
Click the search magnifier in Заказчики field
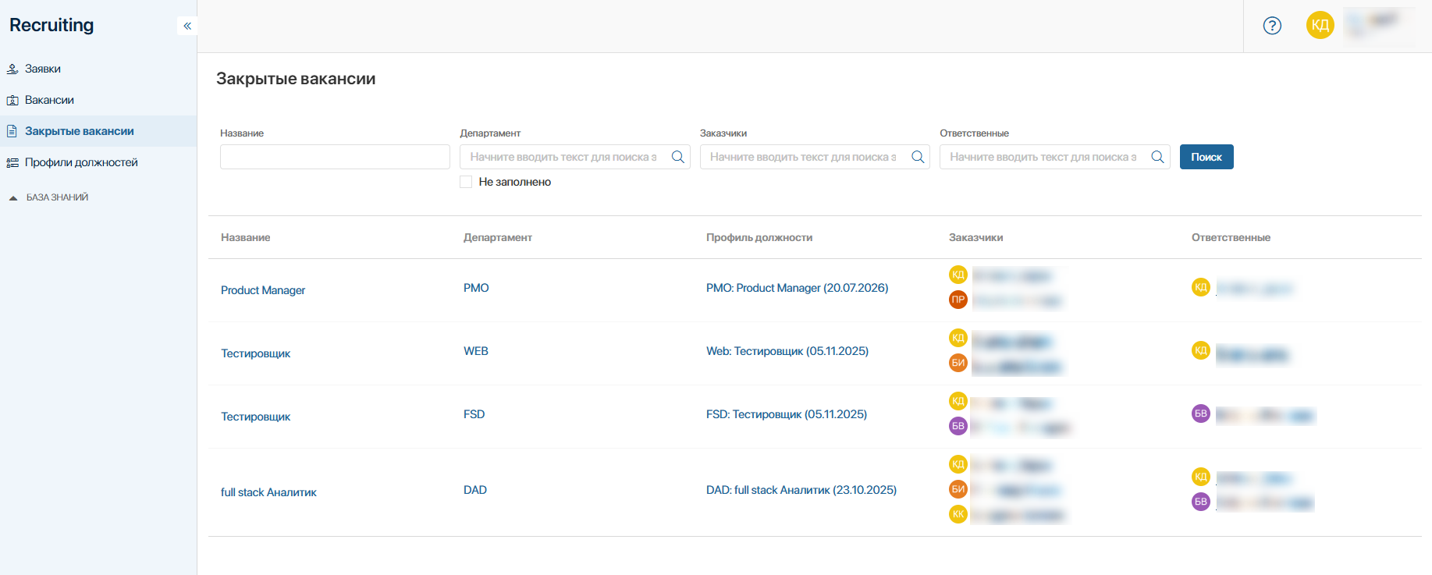coord(918,157)
